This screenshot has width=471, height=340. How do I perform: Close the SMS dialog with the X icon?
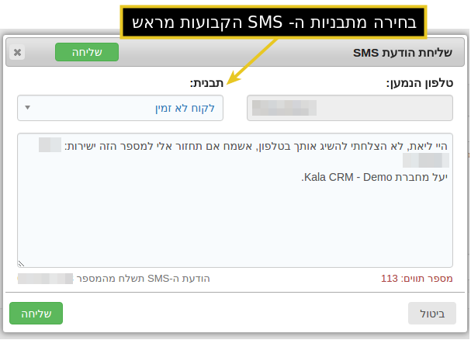(x=17, y=52)
